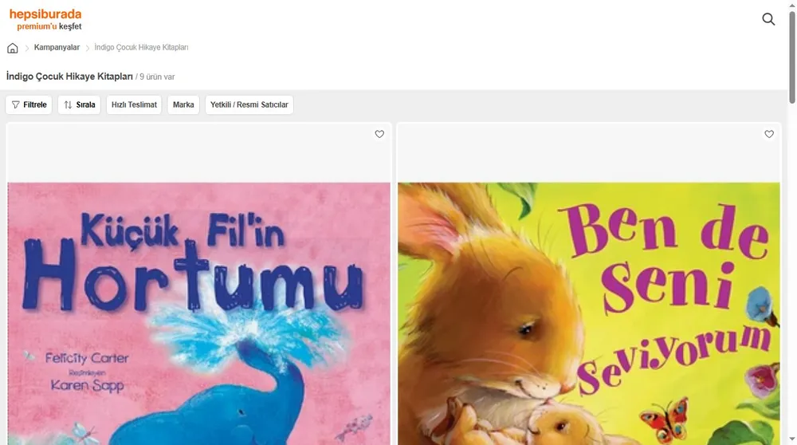Click the '9 ürün var' text

[157, 77]
